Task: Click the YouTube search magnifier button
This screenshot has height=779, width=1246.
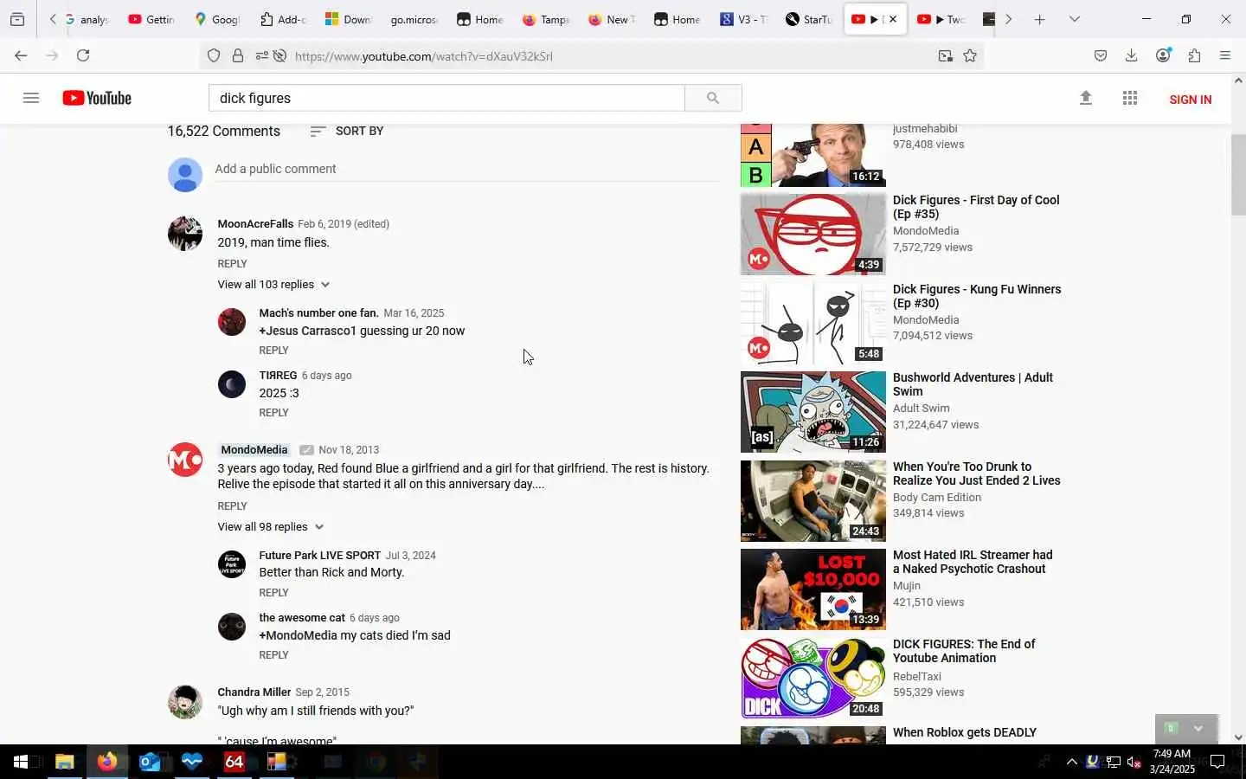Action: coord(713,98)
